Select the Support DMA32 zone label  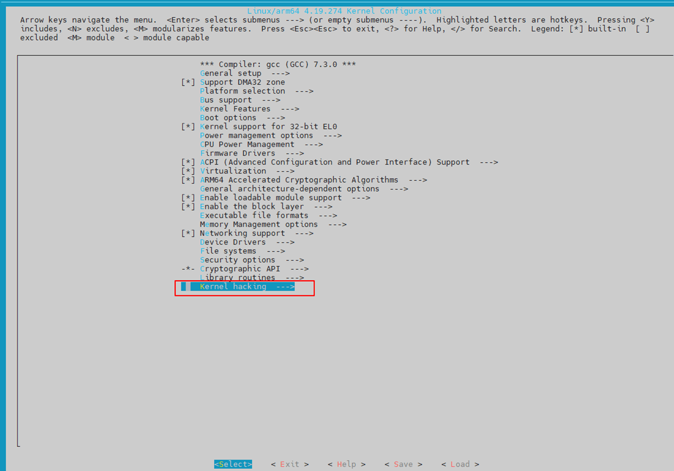point(243,82)
